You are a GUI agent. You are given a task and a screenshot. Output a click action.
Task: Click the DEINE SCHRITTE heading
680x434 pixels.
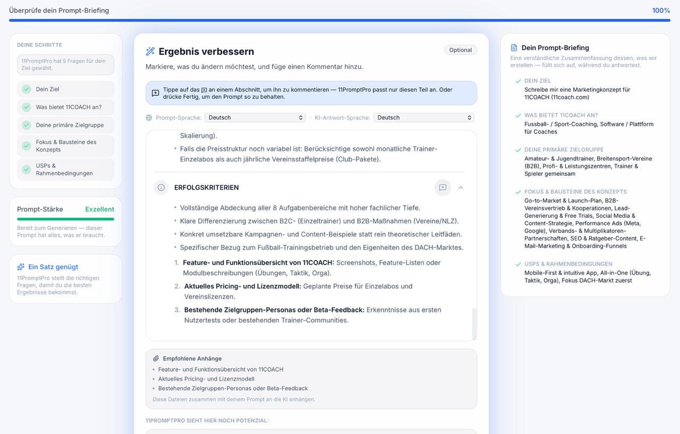(39, 45)
